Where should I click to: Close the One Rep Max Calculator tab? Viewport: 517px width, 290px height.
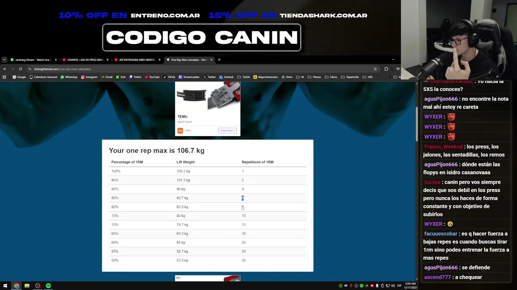[x=211, y=60]
